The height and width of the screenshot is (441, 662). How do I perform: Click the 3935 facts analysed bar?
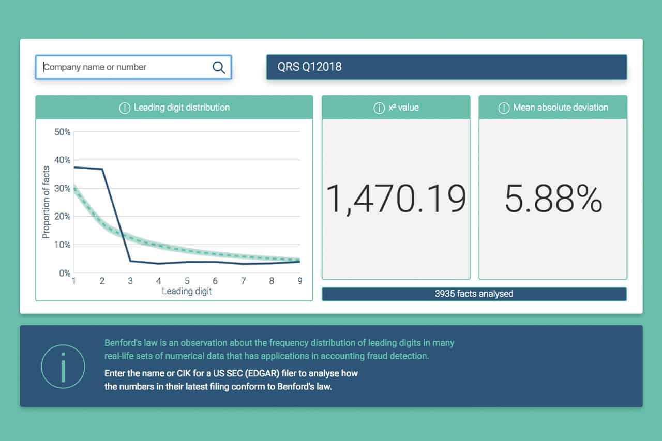(x=474, y=294)
